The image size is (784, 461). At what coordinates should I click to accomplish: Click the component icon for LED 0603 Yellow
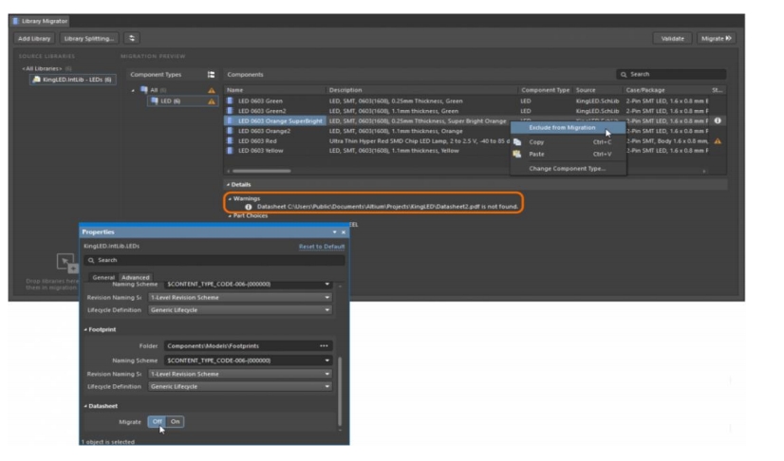coord(231,150)
